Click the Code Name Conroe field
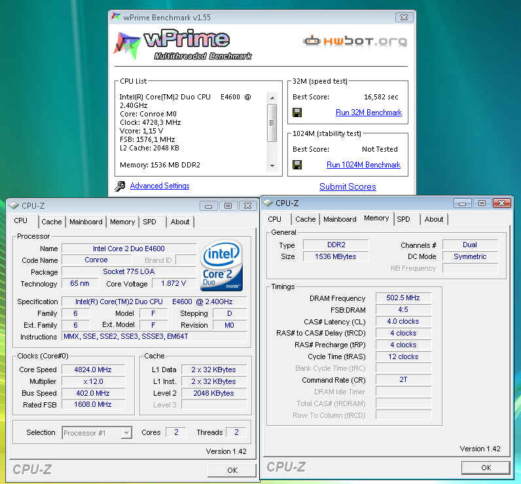The image size is (521, 484). (x=96, y=260)
